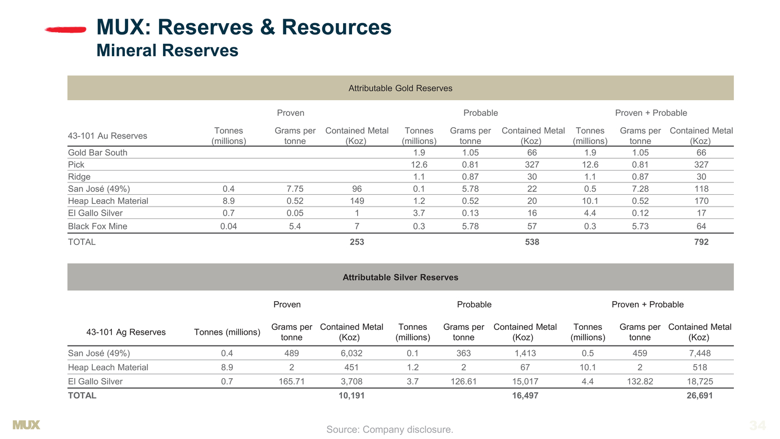Viewport: 780px width, 439px height.
Task: Click the gold proven plus probable total '792'
Action: [701, 242]
